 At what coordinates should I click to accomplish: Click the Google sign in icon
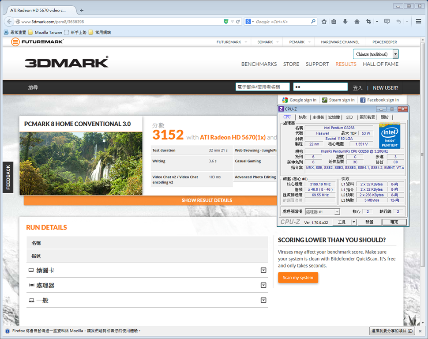285,100
